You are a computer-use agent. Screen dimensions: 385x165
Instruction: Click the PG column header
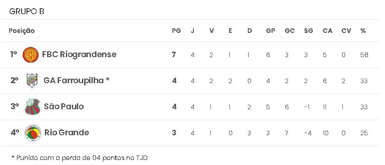(x=176, y=31)
